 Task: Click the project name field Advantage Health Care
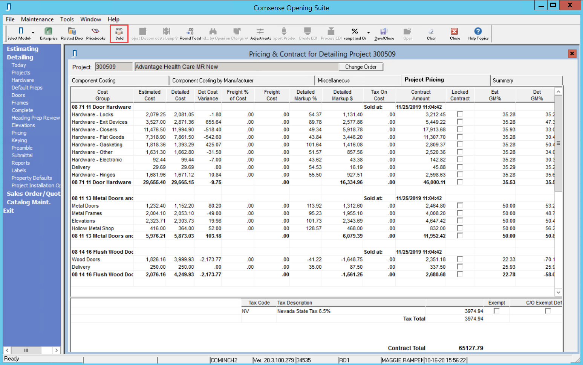tap(236, 67)
